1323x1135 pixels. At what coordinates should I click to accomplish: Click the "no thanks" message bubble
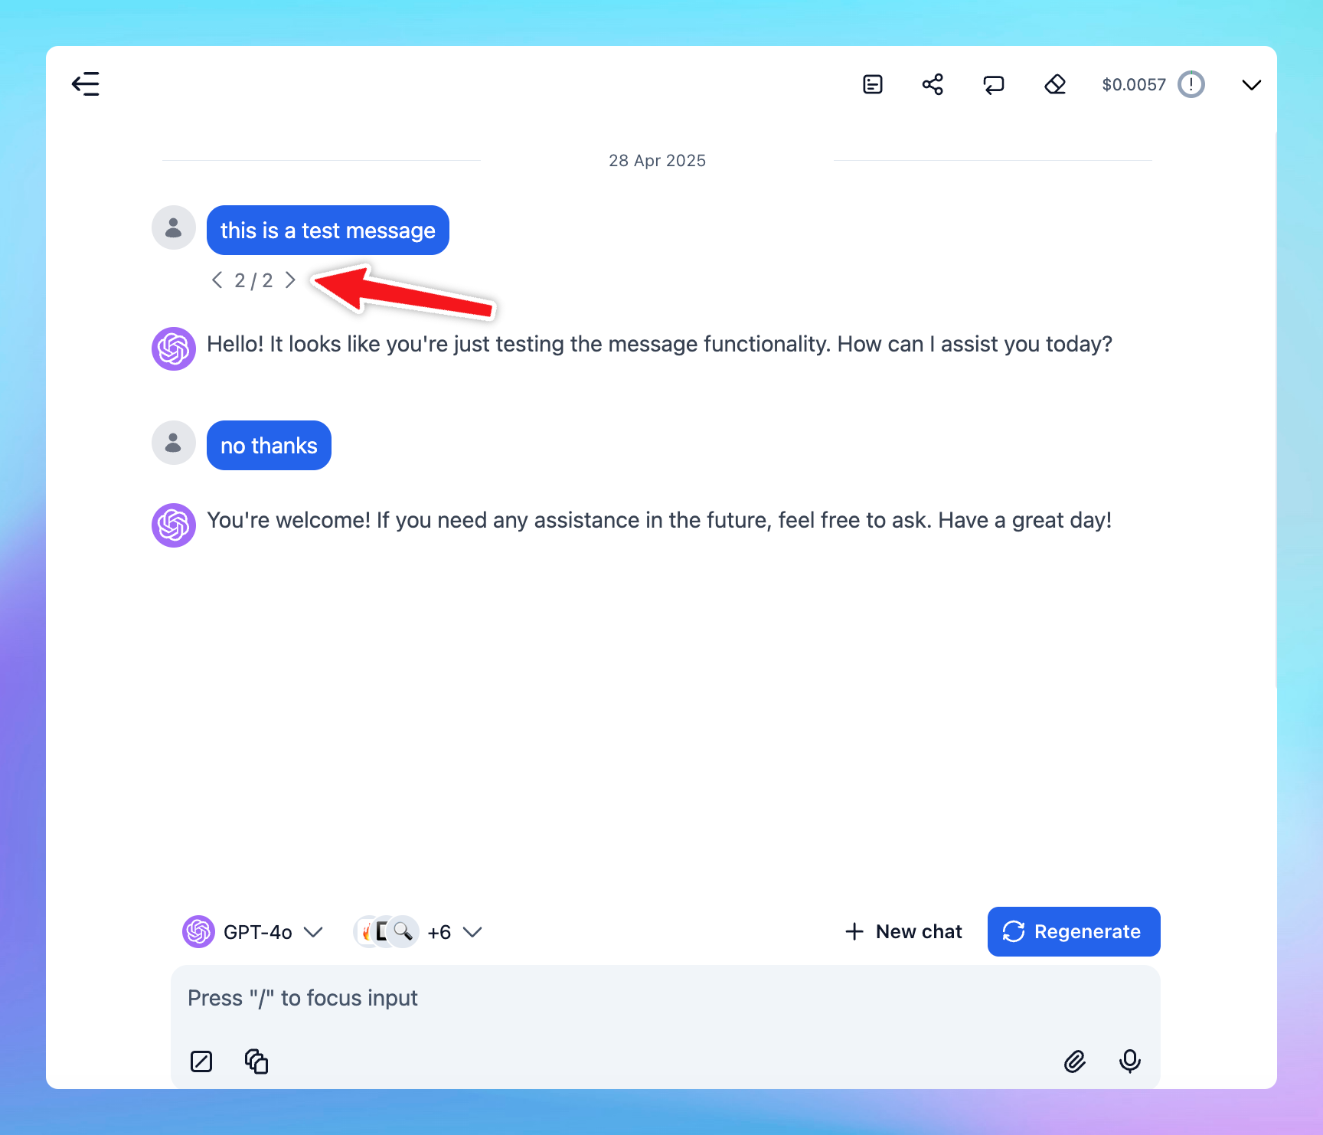click(x=269, y=446)
